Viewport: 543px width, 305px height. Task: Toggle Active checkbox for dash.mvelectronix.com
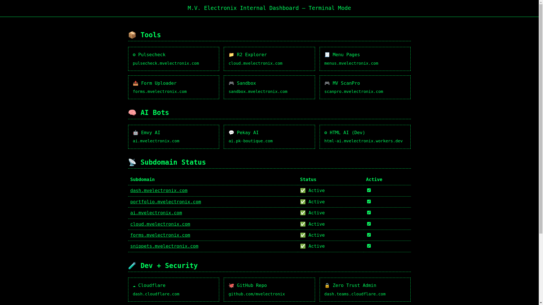pyautogui.click(x=369, y=190)
